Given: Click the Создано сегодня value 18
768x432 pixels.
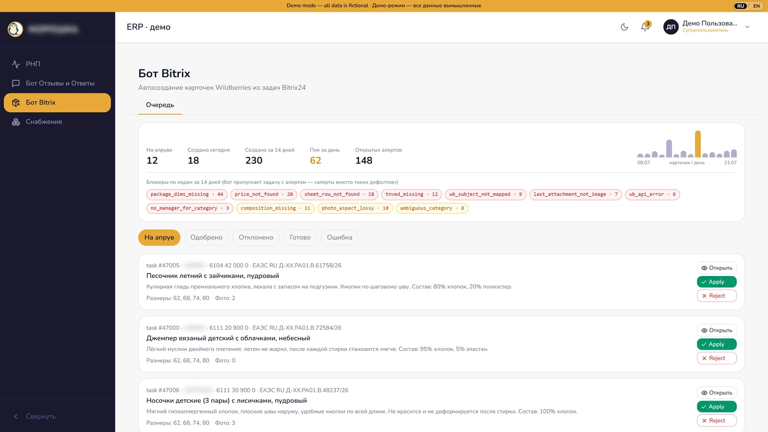Looking at the screenshot, I should pos(193,160).
